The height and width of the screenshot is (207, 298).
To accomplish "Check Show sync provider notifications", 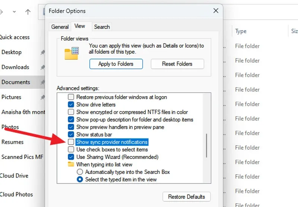I will coord(71,142).
